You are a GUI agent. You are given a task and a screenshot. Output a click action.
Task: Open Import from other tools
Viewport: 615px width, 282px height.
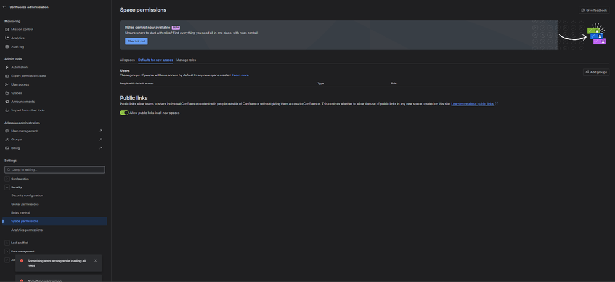pyautogui.click(x=28, y=110)
